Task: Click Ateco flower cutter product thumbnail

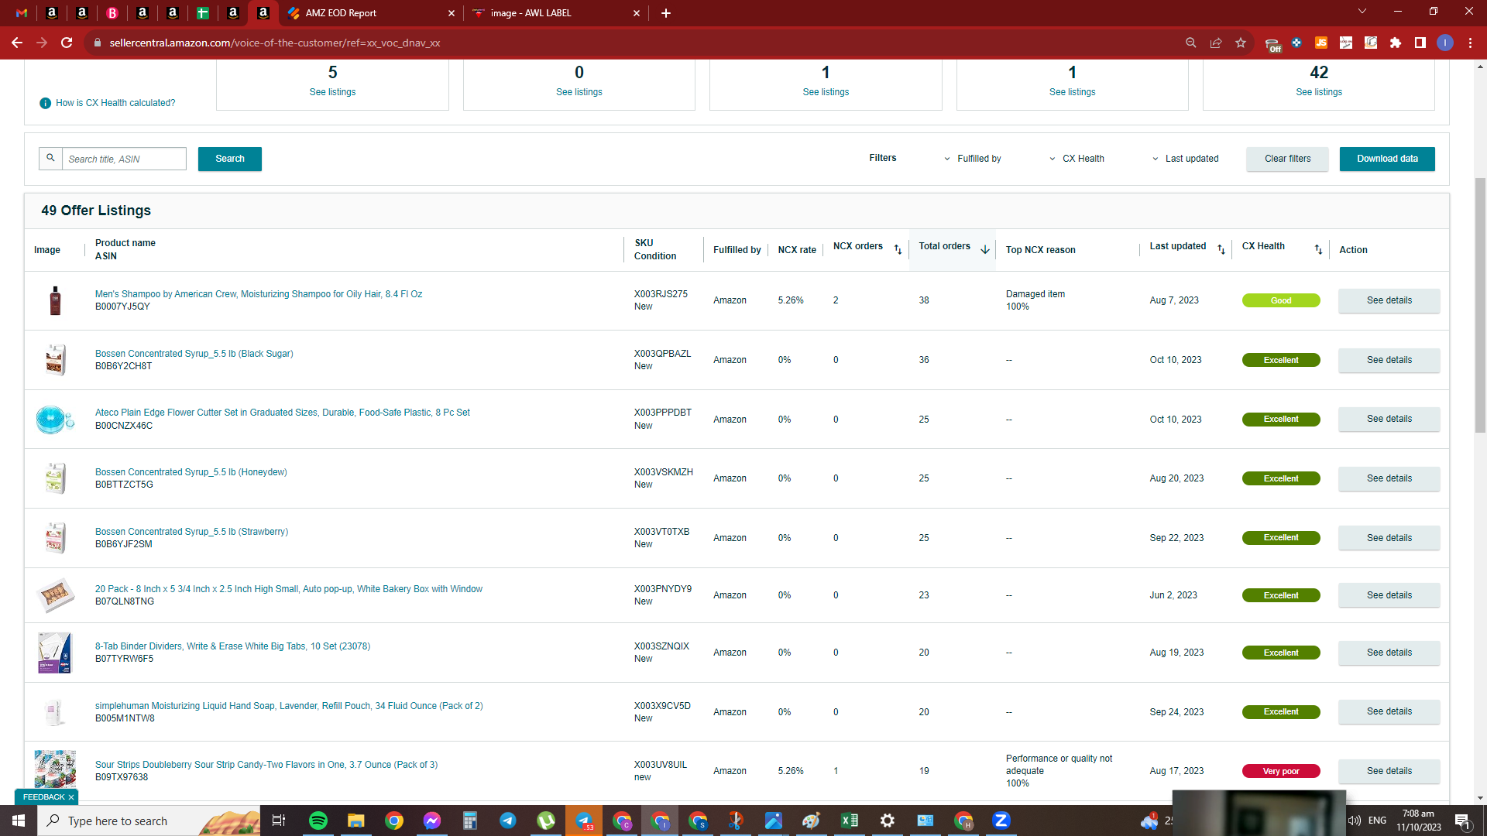Action: coord(55,420)
